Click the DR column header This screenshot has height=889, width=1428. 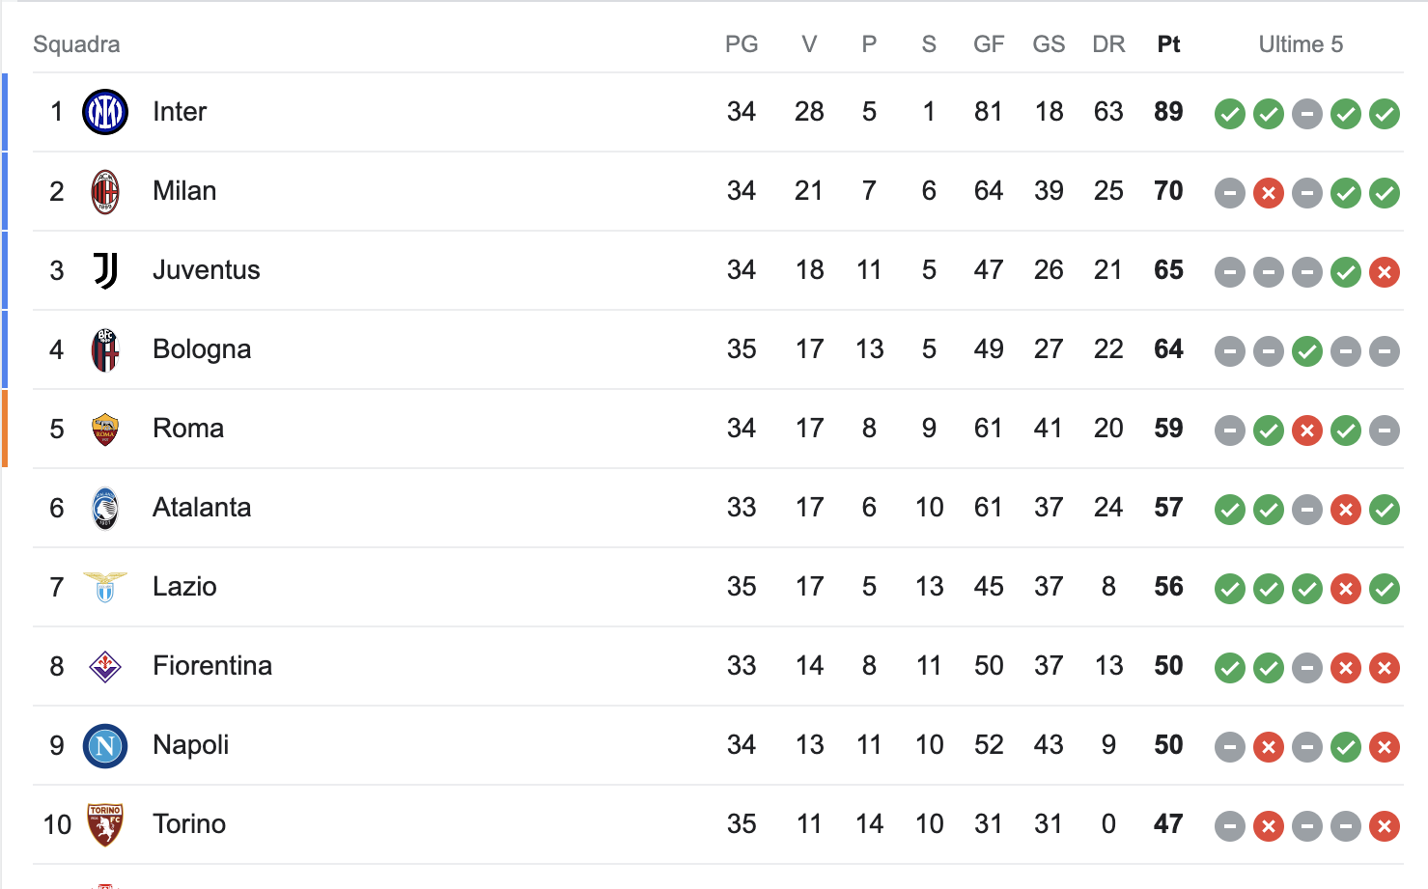1108,44
